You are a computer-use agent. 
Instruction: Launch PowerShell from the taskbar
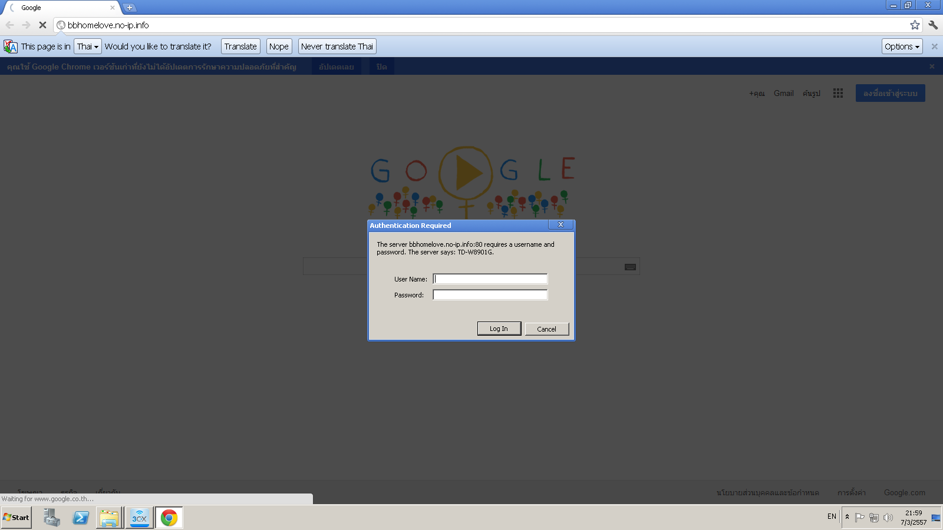coord(81,518)
